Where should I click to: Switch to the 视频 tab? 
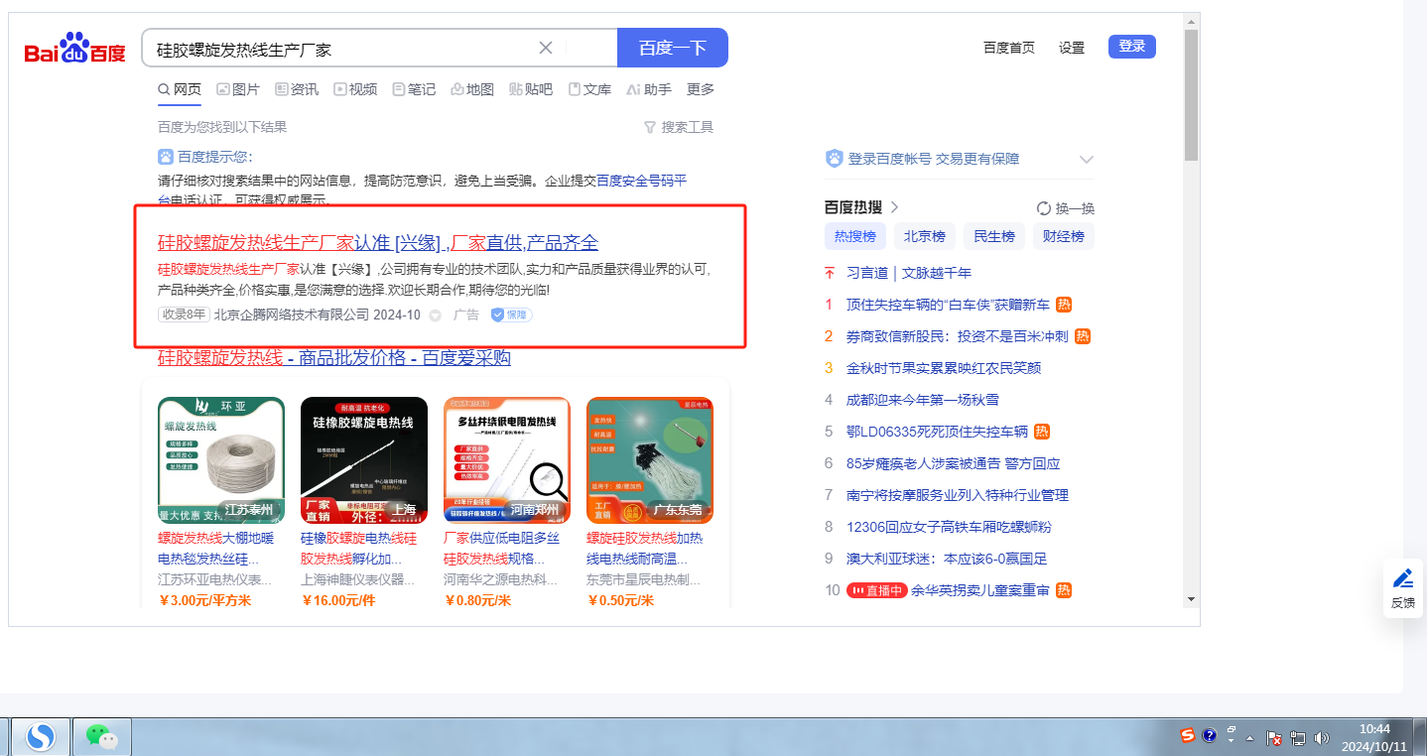point(355,89)
